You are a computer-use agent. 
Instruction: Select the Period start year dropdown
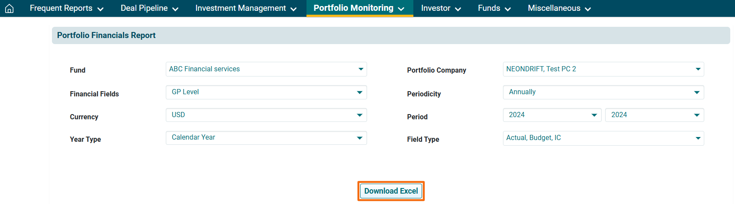click(552, 115)
